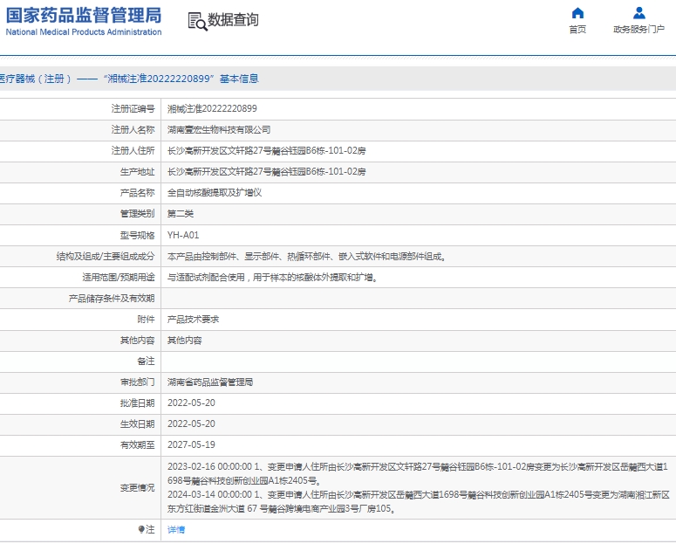Click the 2023-02-16 change record text
Screen dimensions: 676x544
(x=418, y=473)
